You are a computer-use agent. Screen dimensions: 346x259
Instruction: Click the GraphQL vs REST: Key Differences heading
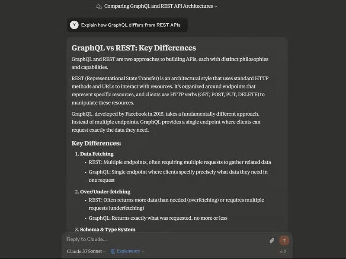[134, 48]
